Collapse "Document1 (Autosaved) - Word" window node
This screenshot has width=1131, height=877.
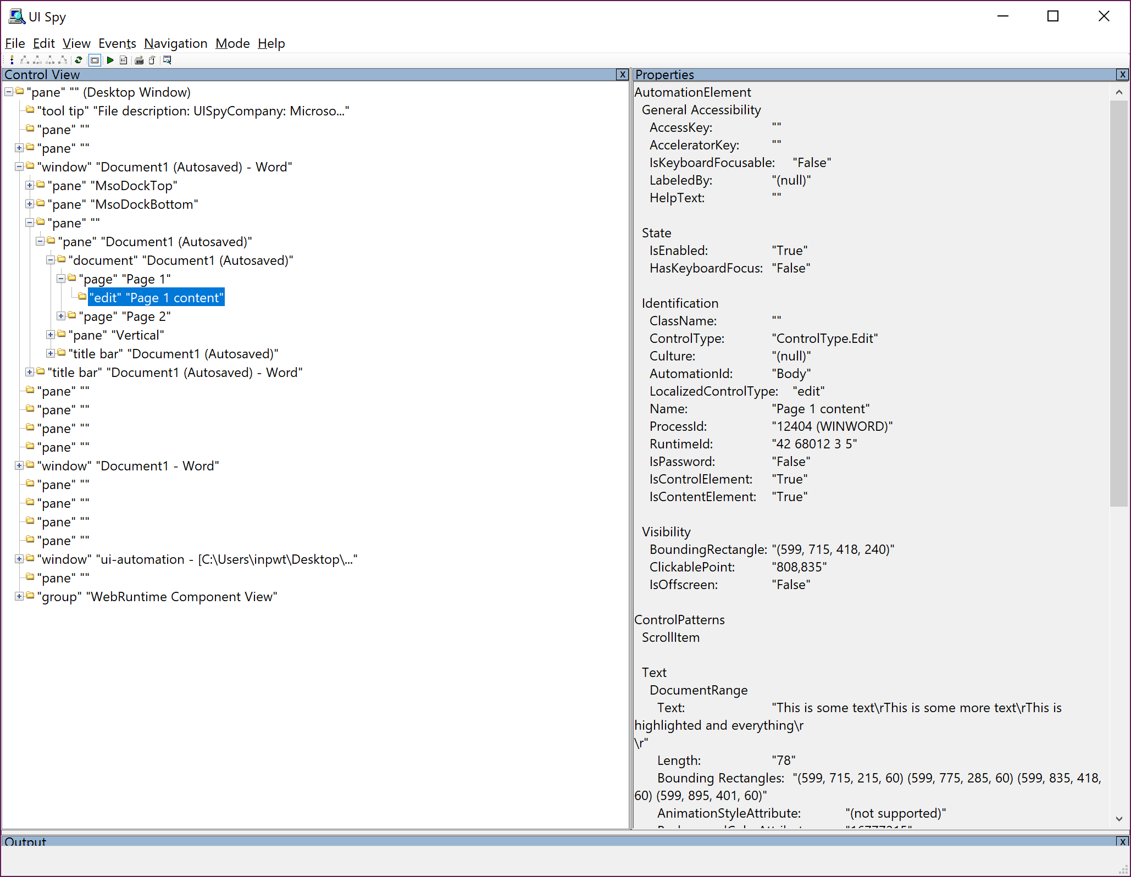pos(19,166)
